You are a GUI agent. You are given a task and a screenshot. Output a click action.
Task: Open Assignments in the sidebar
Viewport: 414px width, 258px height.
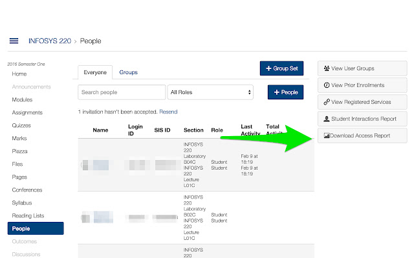[x=27, y=113]
